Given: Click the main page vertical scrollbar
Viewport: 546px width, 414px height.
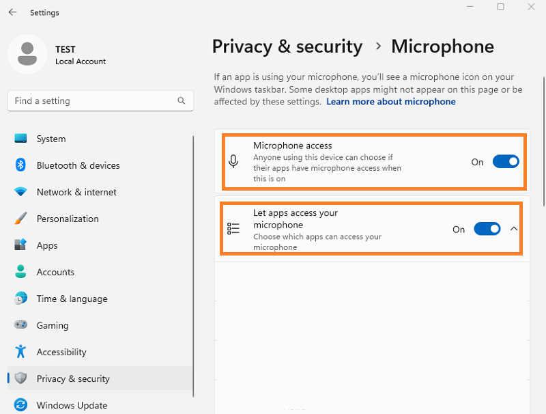Looking at the screenshot, I should pyautogui.click(x=544, y=141).
